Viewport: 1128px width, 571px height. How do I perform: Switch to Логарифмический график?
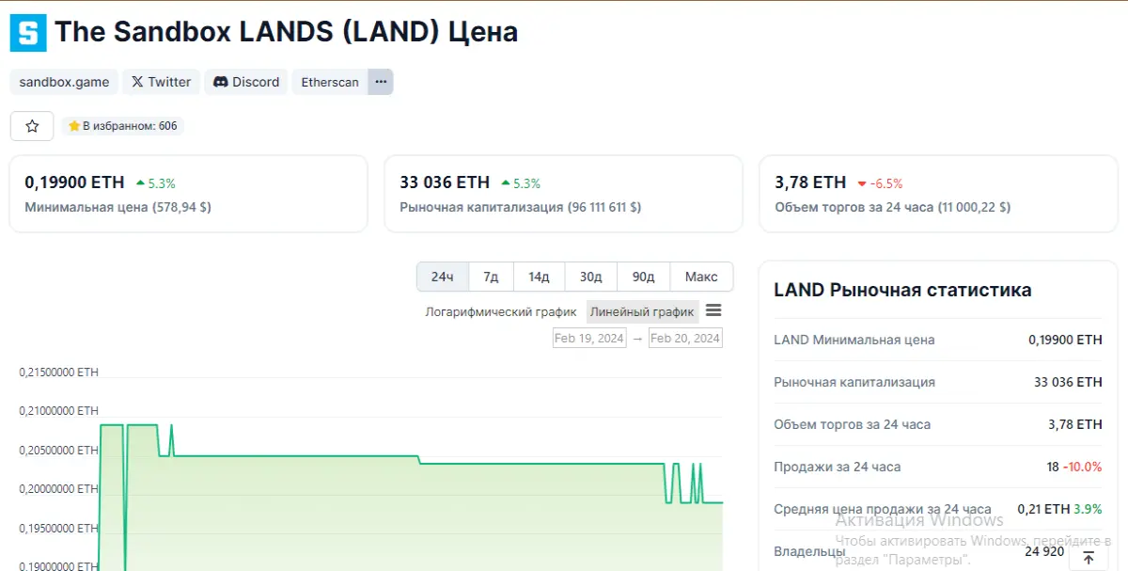coord(501,311)
